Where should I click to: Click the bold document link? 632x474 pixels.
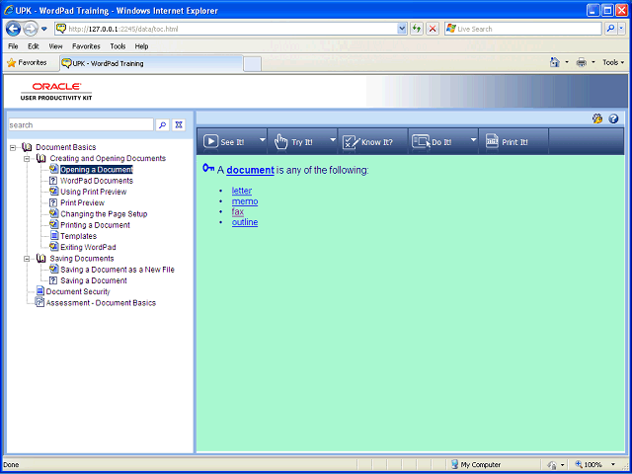tap(250, 170)
